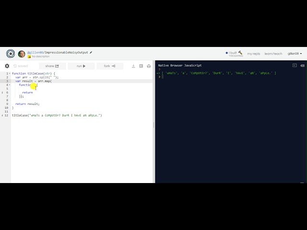
Task: Click 'return result;' on line 9
Action: [x=27, y=104]
